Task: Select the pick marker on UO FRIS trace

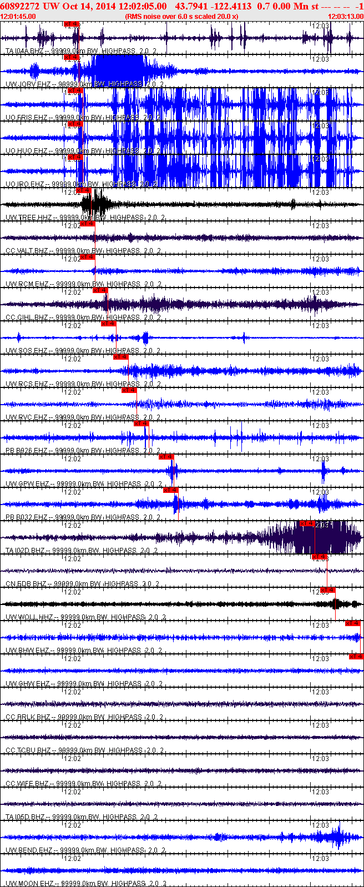Action: pyautogui.click(x=75, y=90)
